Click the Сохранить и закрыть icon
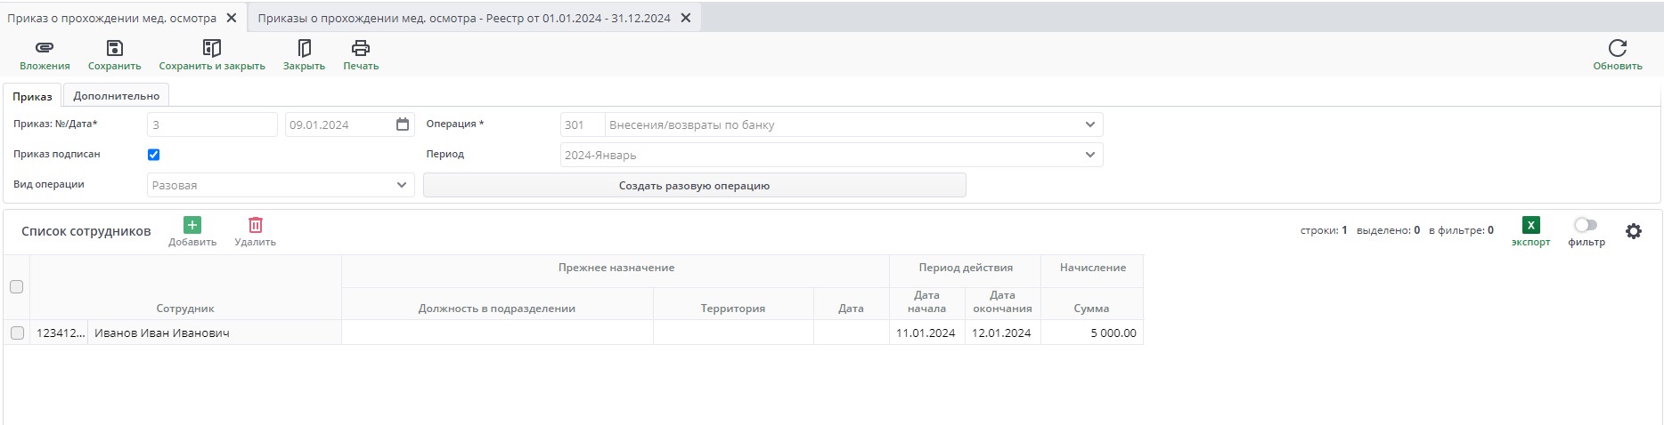Screen dimensions: 1664x425 point(212,48)
